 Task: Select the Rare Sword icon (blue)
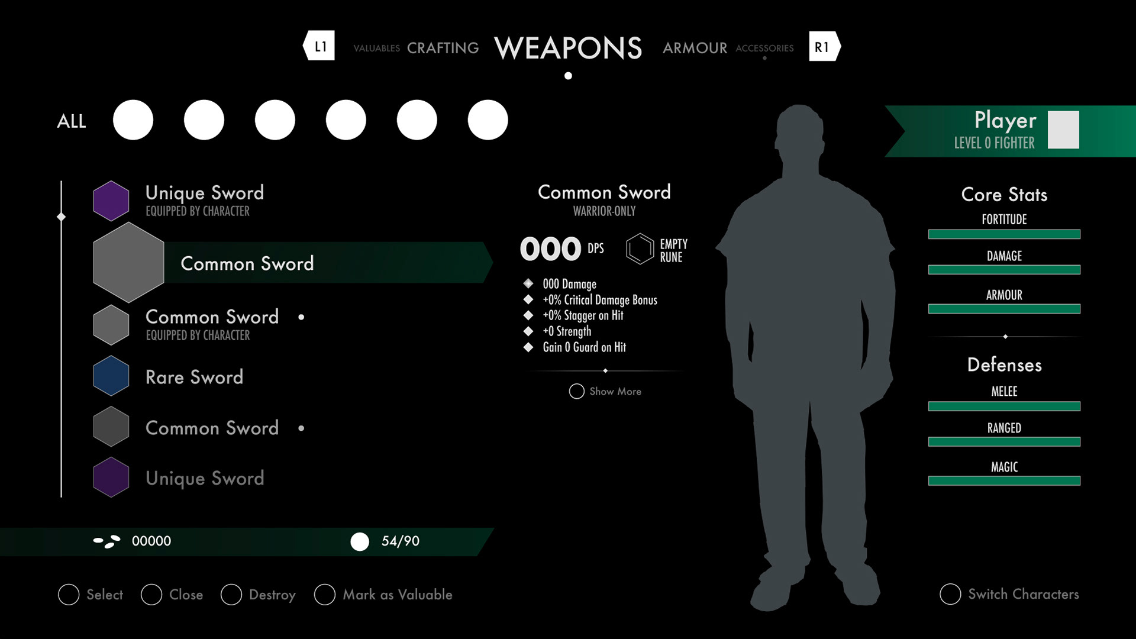click(111, 376)
